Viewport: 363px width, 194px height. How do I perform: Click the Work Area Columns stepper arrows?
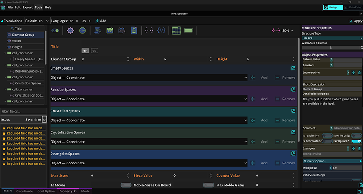tap(362, 48)
